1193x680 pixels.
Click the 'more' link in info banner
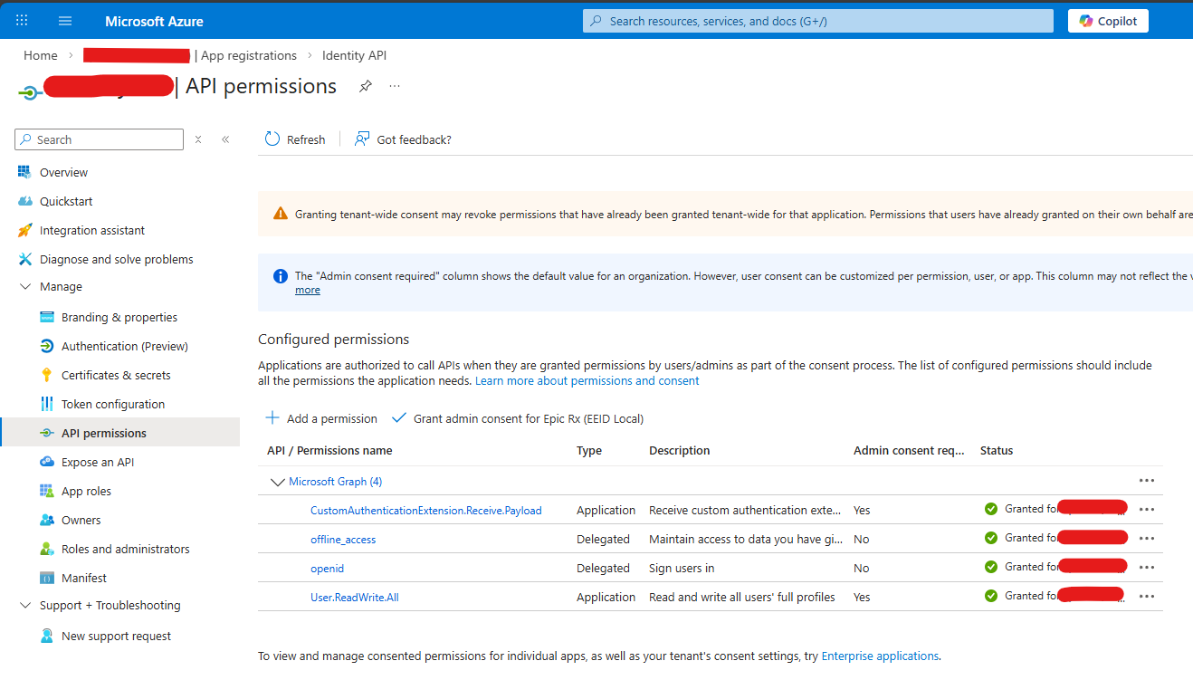308,290
